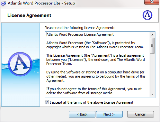Viewport: 160px width, 122px height.
Task: Cancel the setup
Action: 140,114
